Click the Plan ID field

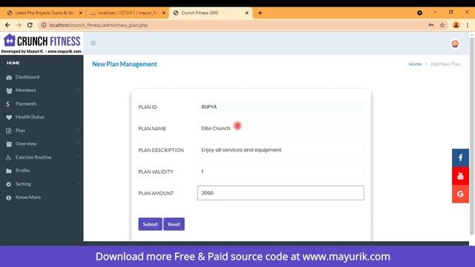coord(281,107)
